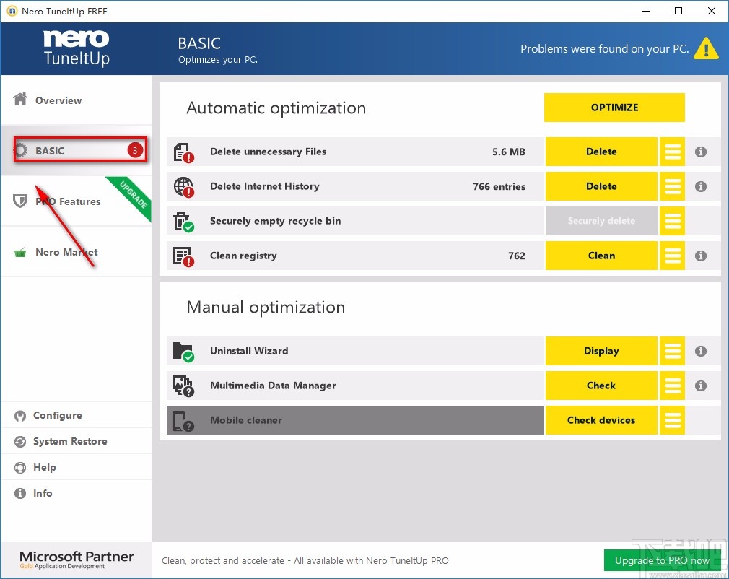This screenshot has width=729, height=579.
Task: Click the '766 entries' value
Action: 499,186
